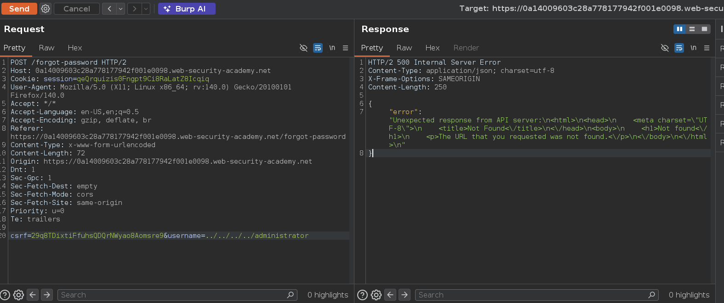This screenshot has width=724, height=303.
Task: Switch Request view to Raw tab
Action: coord(46,48)
